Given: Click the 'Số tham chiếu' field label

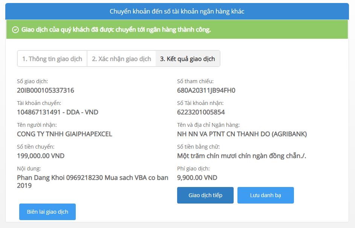Looking at the screenshot, I should tap(195, 81).
